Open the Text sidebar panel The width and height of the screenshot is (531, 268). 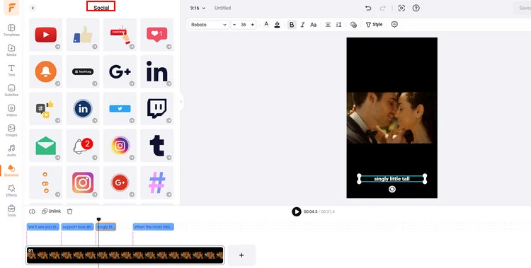click(x=11, y=70)
